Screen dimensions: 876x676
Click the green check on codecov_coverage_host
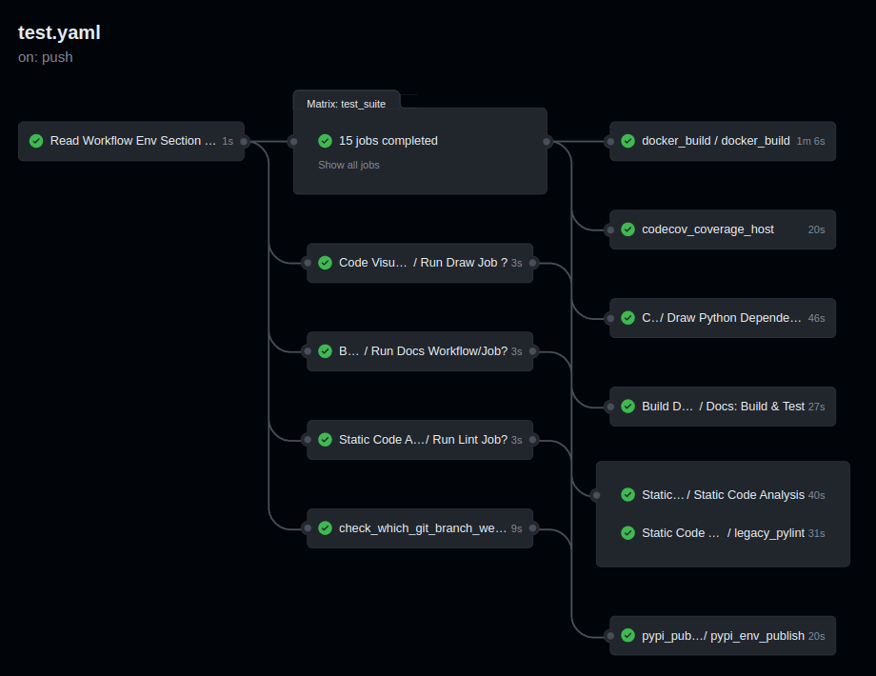(x=628, y=229)
